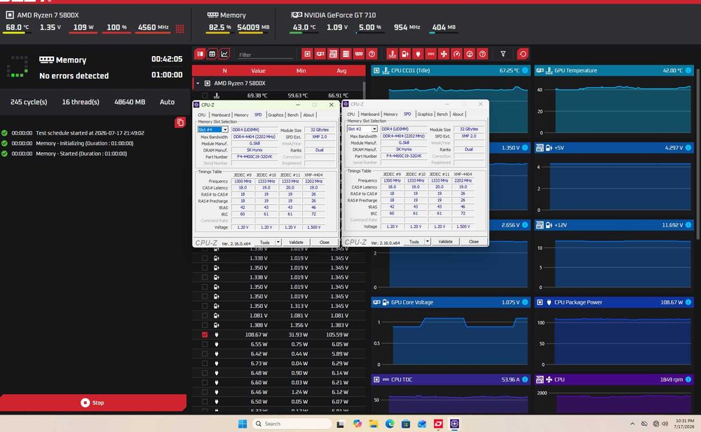
Task: Toggle the voltage sensor type icon
Action: [x=405, y=54]
